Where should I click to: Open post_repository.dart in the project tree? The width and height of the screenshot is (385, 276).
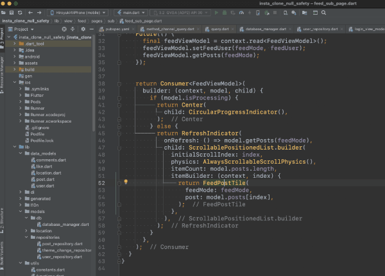pos(62,244)
